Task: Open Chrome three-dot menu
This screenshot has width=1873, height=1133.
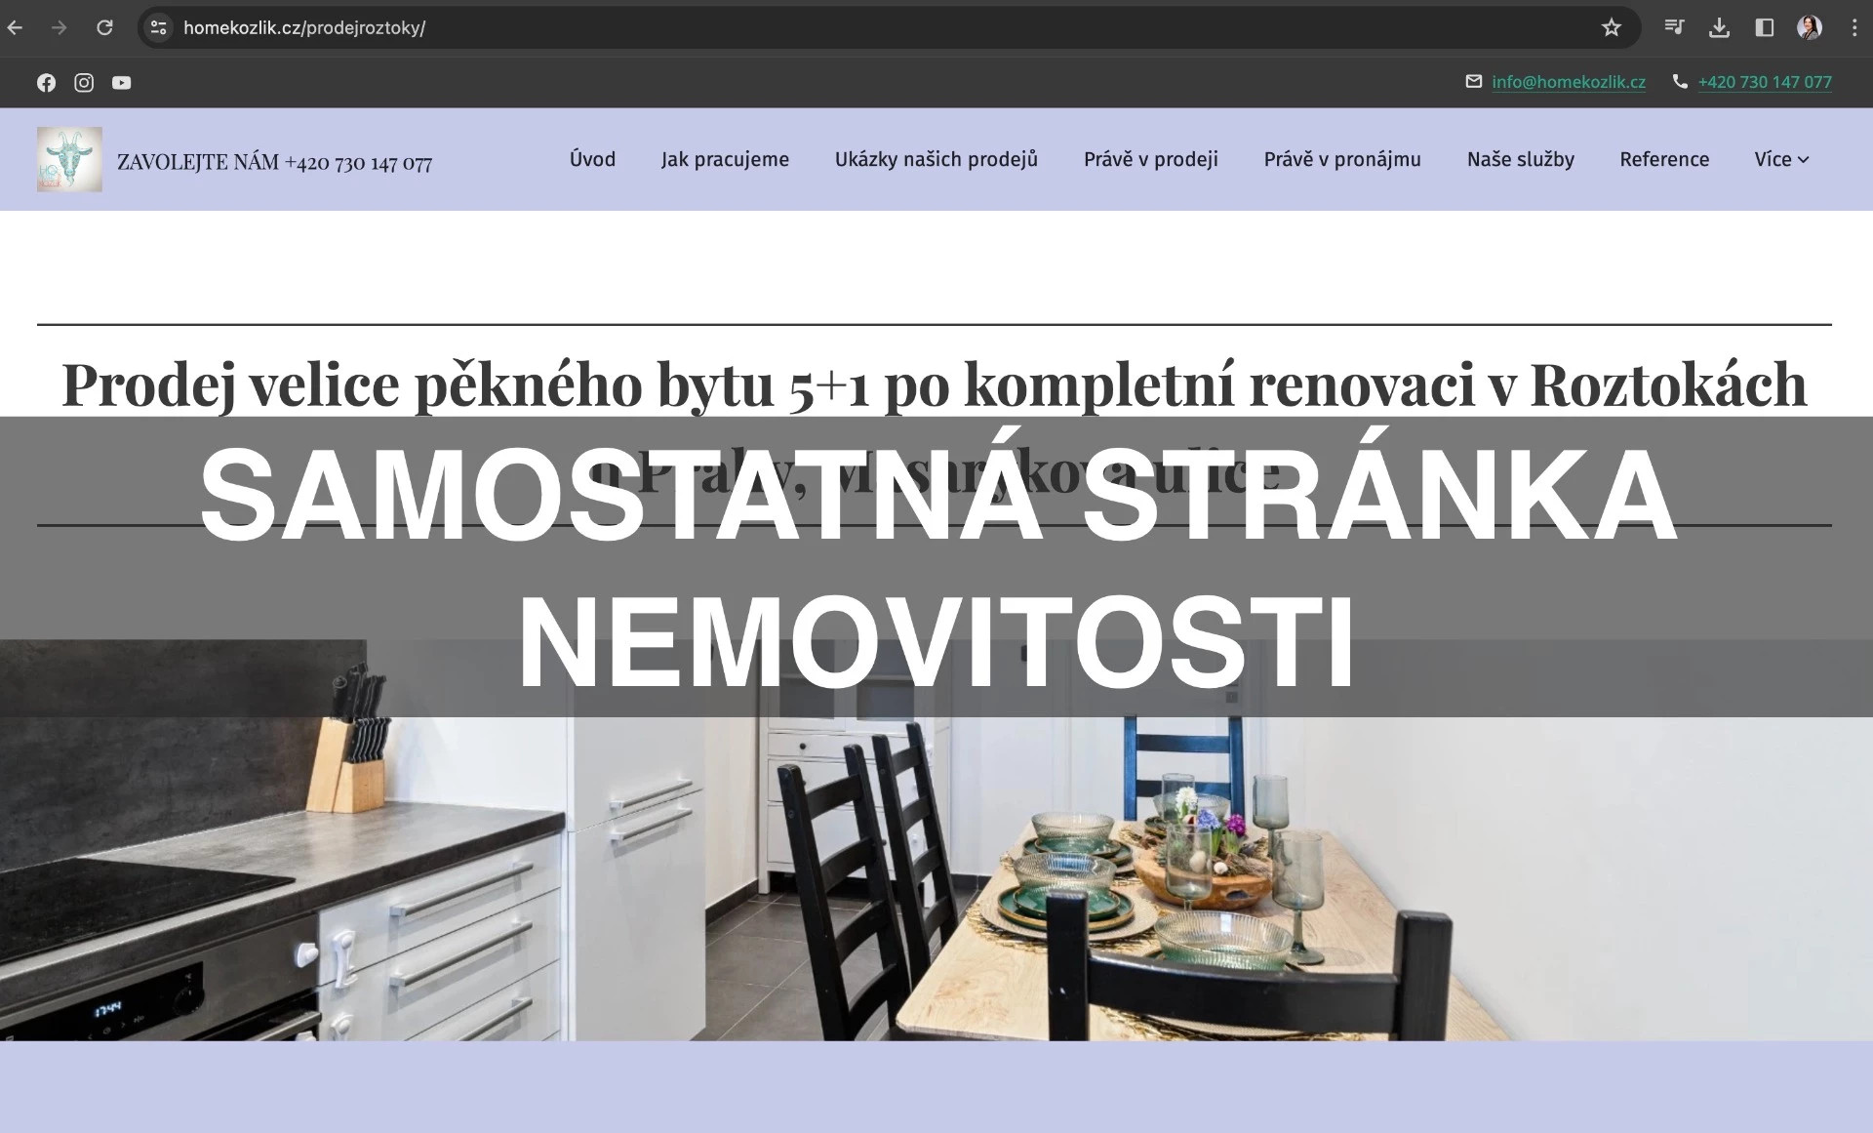Action: coord(1853,27)
